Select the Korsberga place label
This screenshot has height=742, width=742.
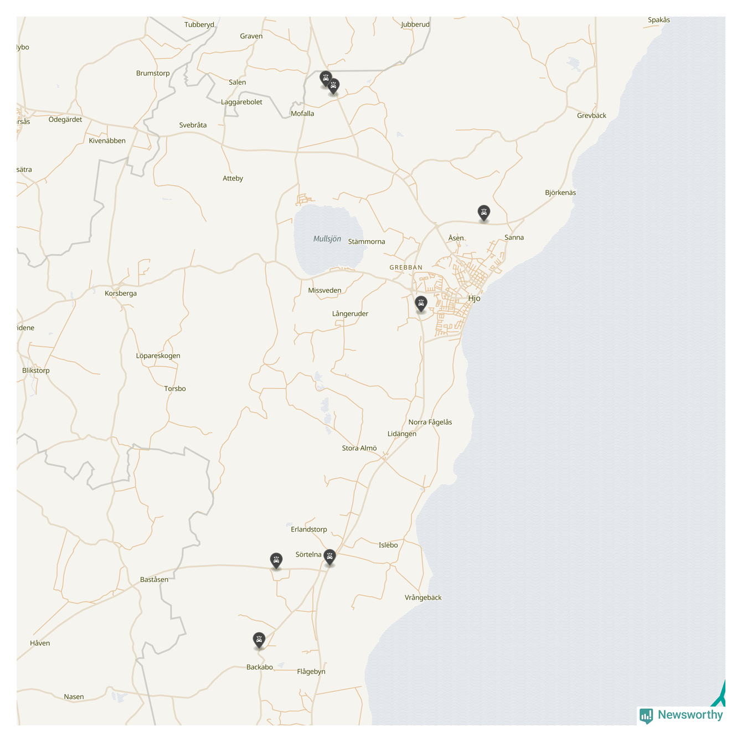pos(121,293)
